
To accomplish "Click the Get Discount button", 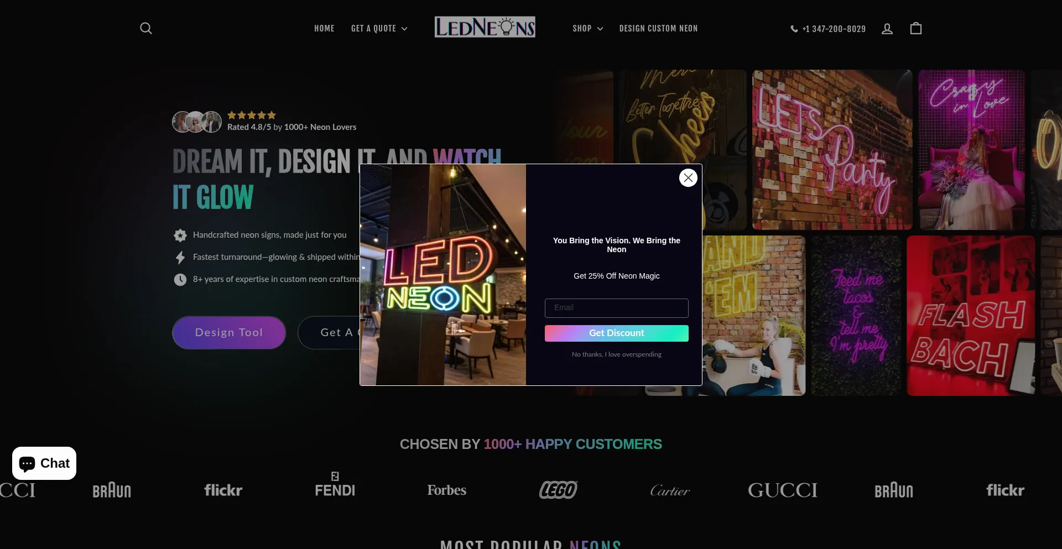I will pyautogui.click(x=617, y=333).
